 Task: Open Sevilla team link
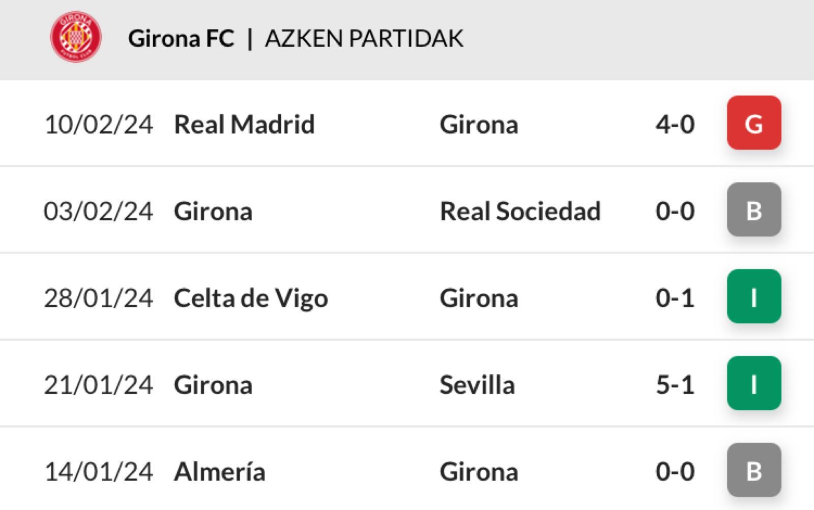tap(477, 385)
